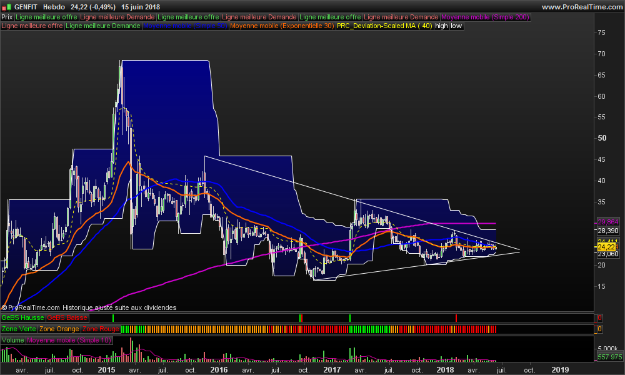Click the 15 price axis level
The width and height of the screenshot is (625, 375).
pyautogui.click(x=601, y=286)
